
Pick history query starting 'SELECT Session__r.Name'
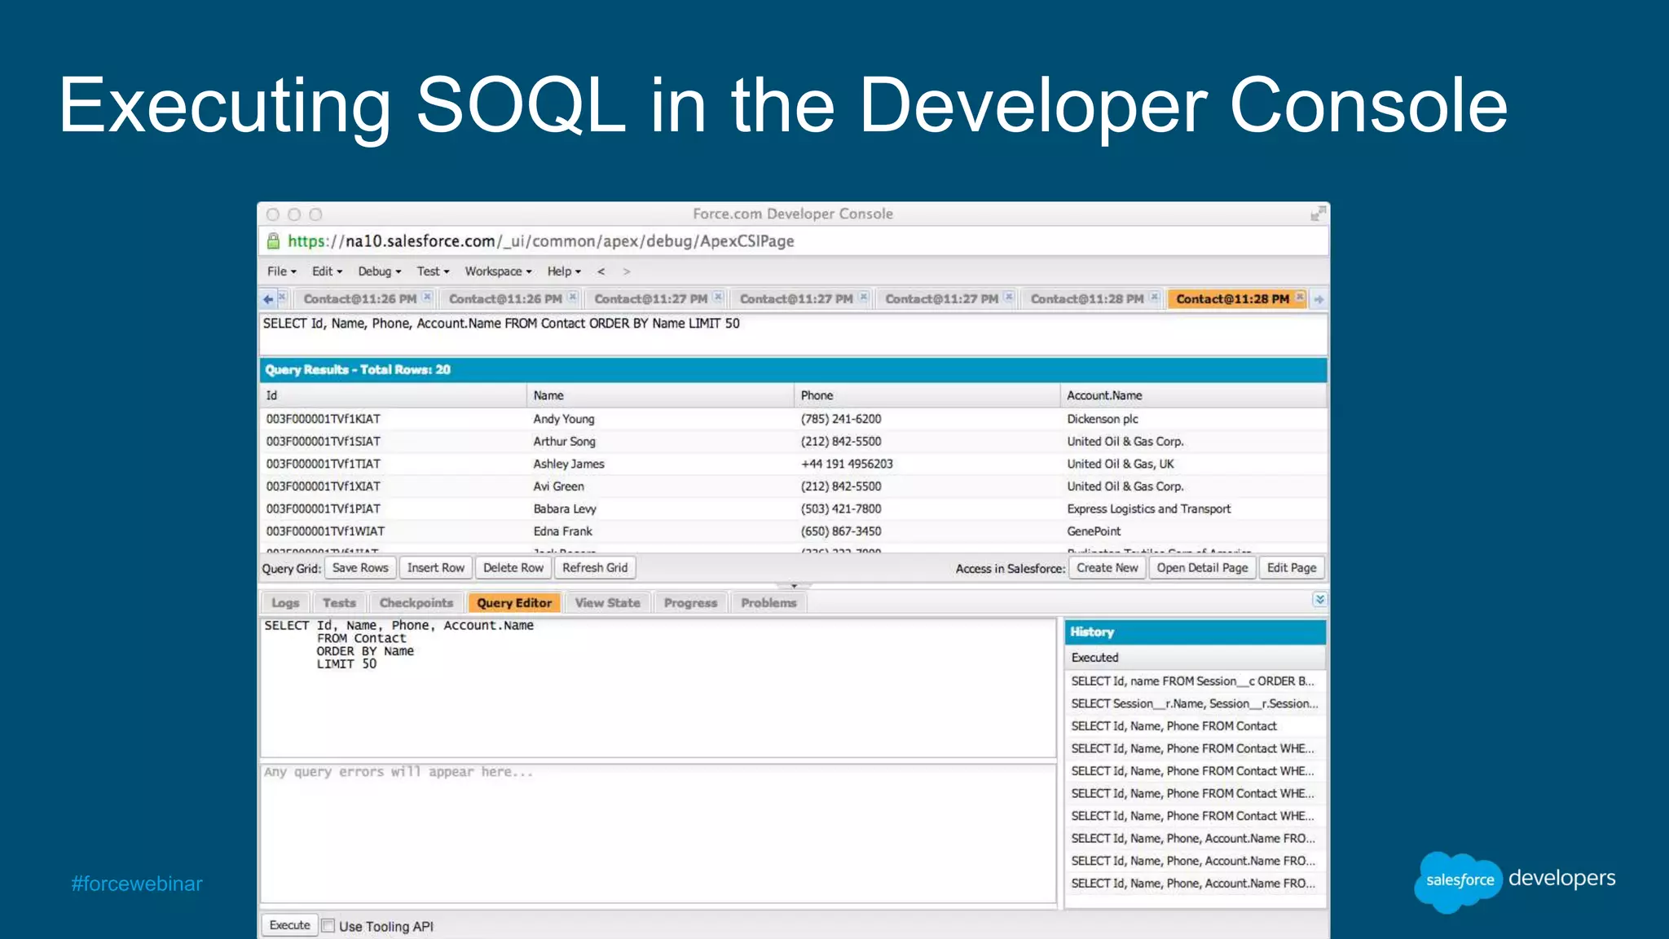click(1194, 703)
